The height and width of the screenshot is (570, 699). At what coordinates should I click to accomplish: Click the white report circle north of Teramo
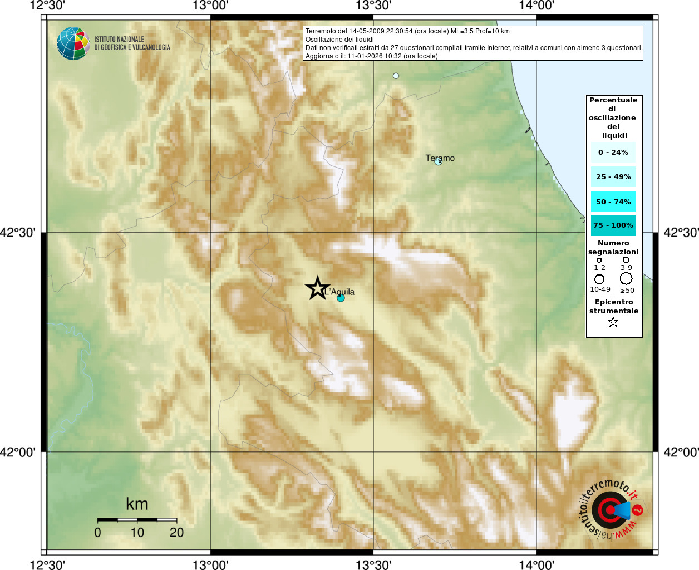(396, 76)
